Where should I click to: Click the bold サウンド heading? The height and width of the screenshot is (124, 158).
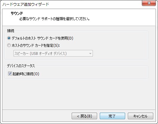pyautogui.click(x=17, y=13)
